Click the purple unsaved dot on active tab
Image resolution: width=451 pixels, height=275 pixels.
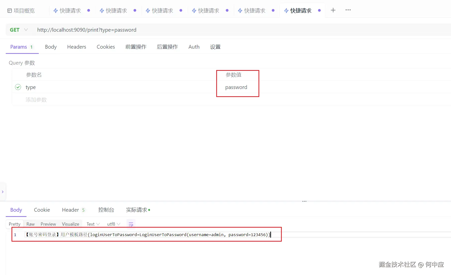click(319, 10)
